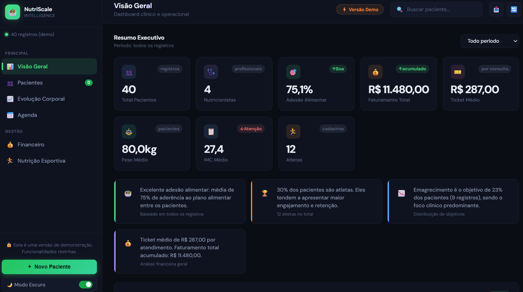Open Nutrição Esportiva section

pos(49,161)
